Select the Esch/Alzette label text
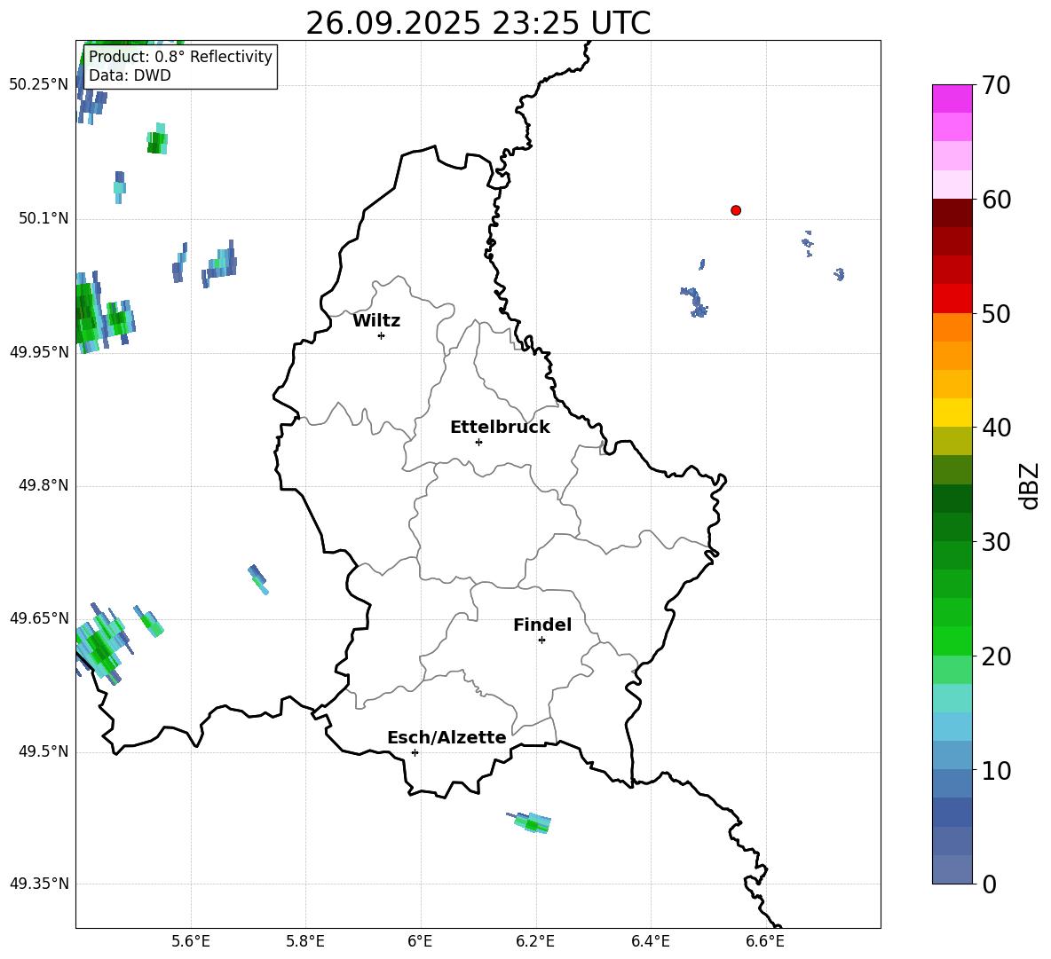 click(x=446, y=737)
